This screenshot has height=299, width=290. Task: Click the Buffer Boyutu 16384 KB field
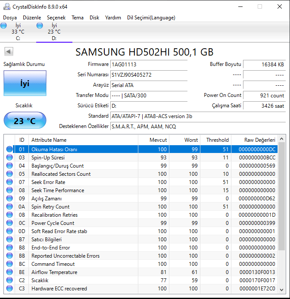tap(264, 64)
